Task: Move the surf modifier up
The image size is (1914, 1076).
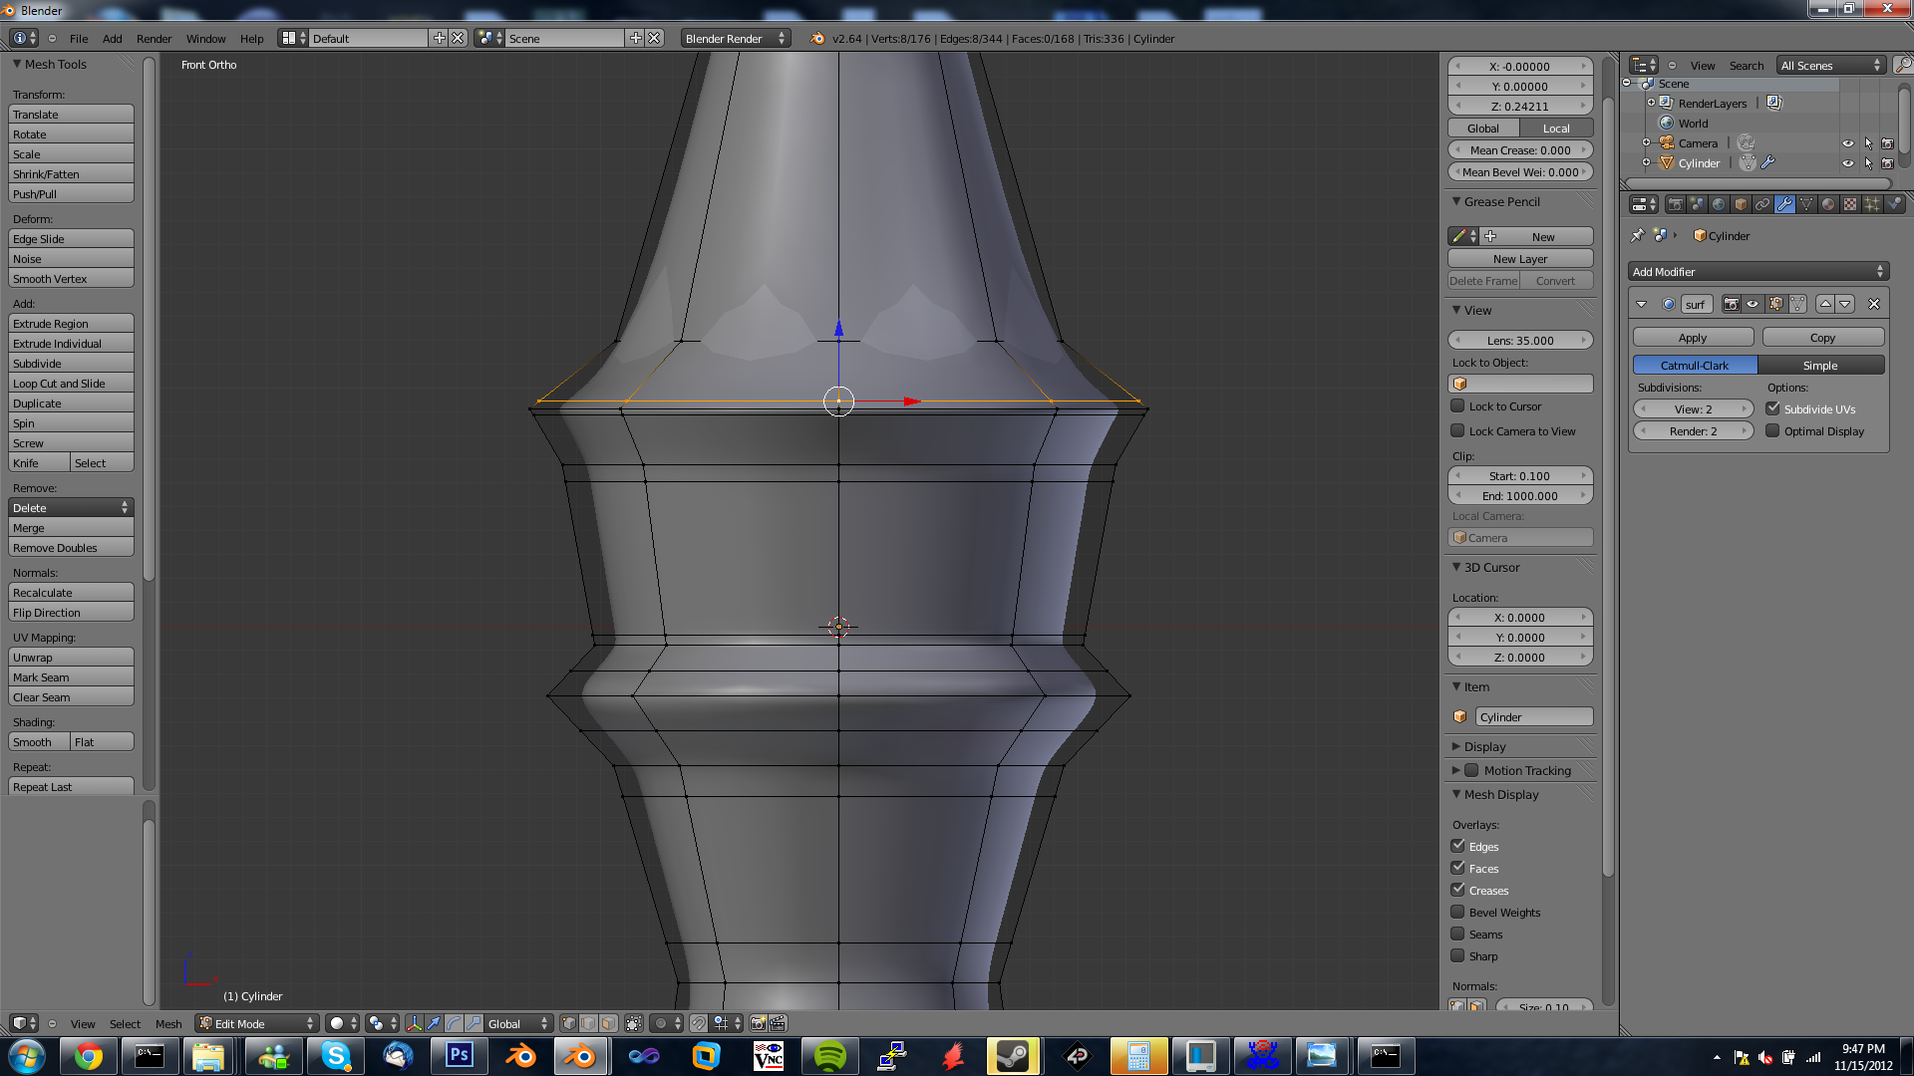Action: [1825, 304]
